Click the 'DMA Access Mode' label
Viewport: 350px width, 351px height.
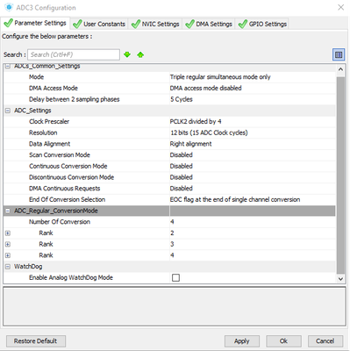[54, 88]
